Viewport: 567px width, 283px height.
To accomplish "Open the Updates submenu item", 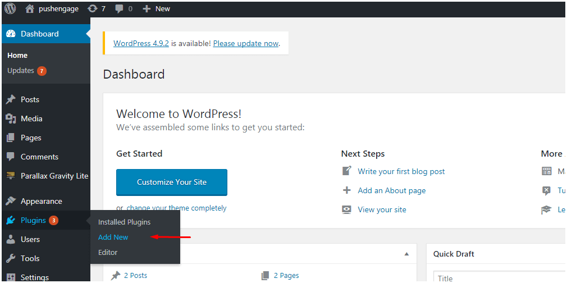I will [21, 71].
